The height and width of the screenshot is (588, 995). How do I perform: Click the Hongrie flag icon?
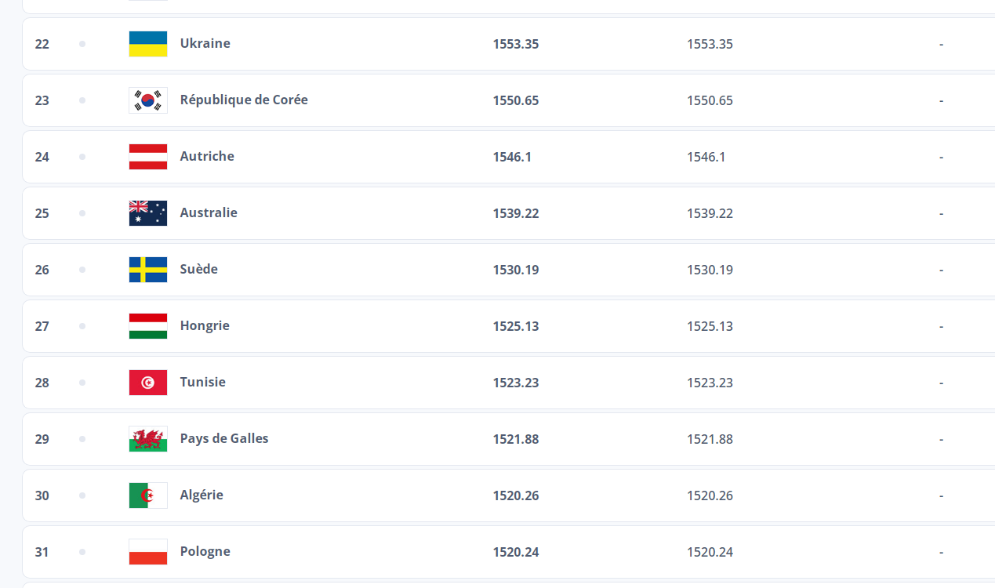[x=148, y=326]
